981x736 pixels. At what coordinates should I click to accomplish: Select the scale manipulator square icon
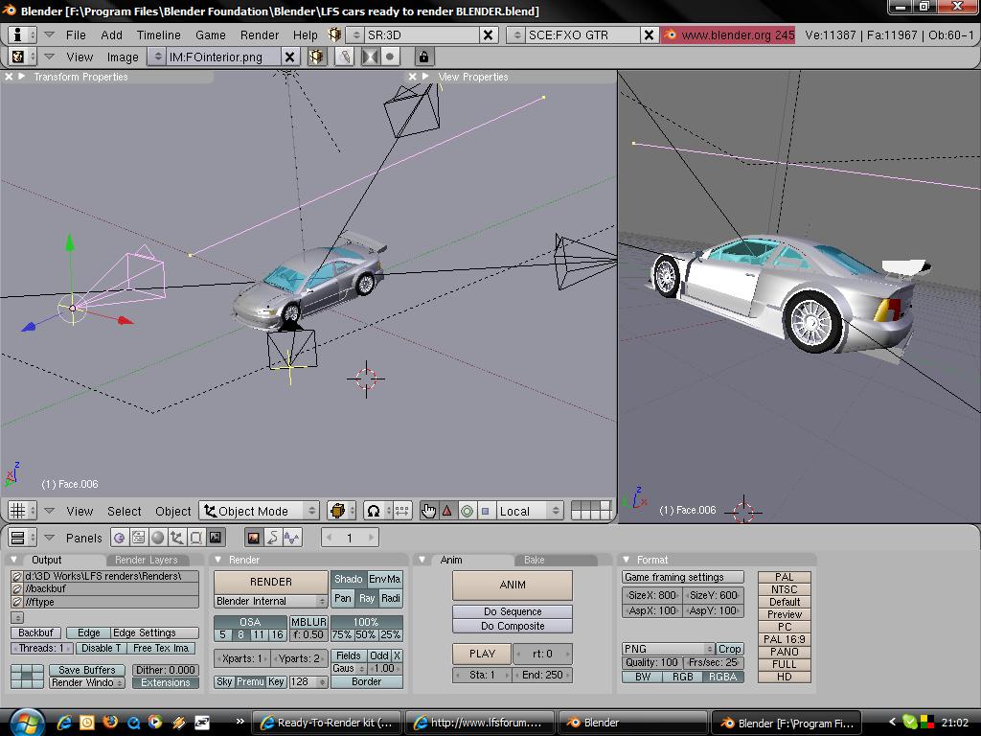(x=485, y=512)
